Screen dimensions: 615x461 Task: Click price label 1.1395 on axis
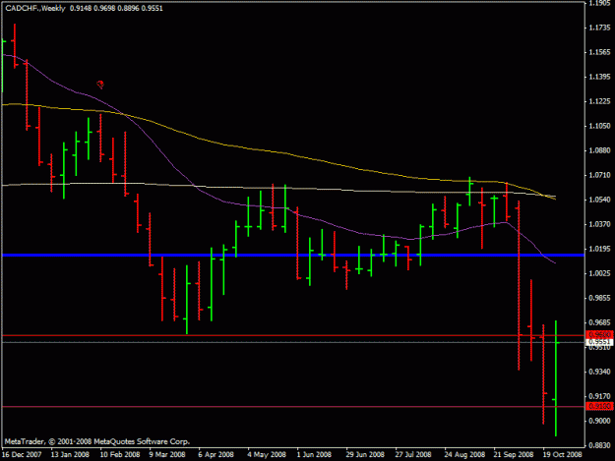coord(599,77)
